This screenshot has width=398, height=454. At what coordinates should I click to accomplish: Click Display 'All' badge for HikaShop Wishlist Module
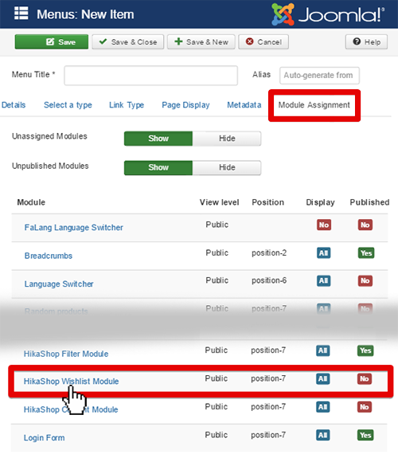pyautogui.click(x=322, y=378)
